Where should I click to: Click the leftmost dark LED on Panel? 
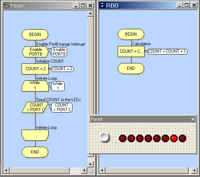[x=123, y=139]
